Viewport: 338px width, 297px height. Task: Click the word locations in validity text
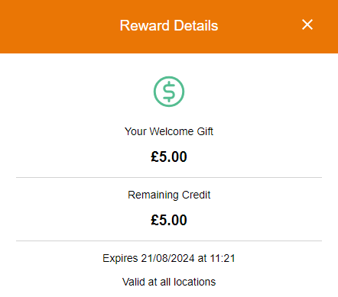(195, 282)
